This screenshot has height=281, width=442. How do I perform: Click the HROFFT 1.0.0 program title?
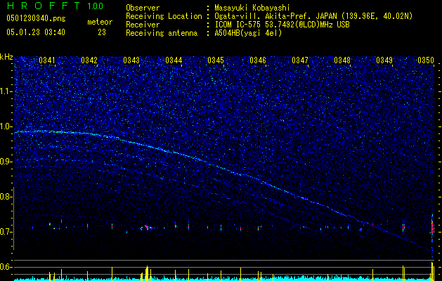[x=55, y=6]
